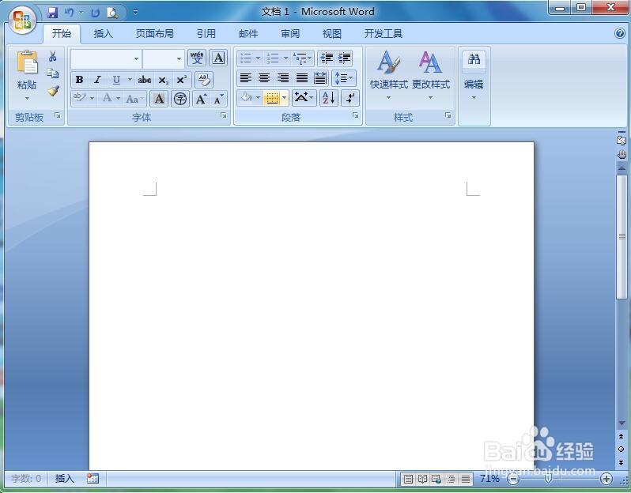The image size is (631, 493).
Task: Toggle Underline formatting
Action: click(116, 80)
